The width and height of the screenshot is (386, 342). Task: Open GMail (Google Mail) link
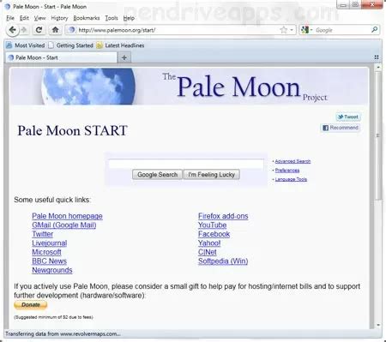[64, 225]
